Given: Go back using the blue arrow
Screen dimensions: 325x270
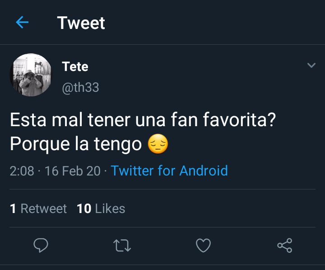Looking at the screenshot, I should click(22, 22).
